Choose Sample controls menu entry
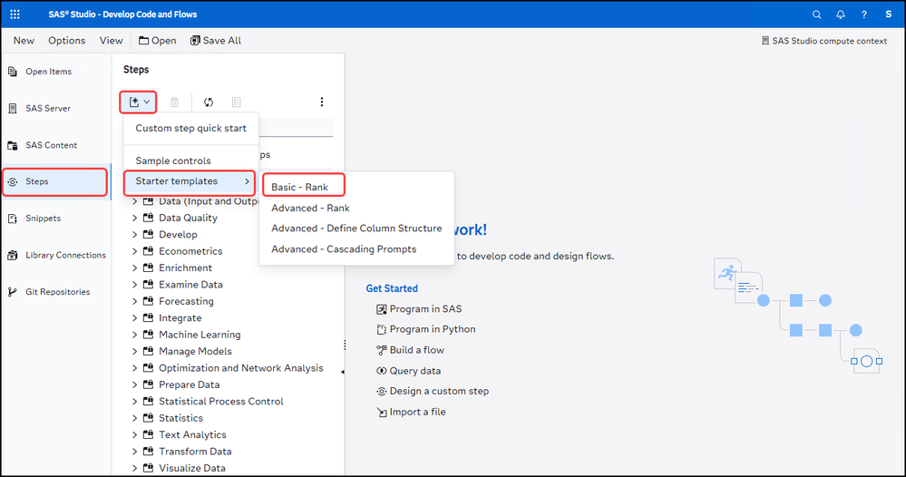The height and width of the screenshot is (477, 906). click(190, 161)
